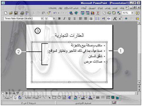The height and width of the screenshot is (106, 142).
Task: Open a file with the Open folder icon
Action: (11, 13)
